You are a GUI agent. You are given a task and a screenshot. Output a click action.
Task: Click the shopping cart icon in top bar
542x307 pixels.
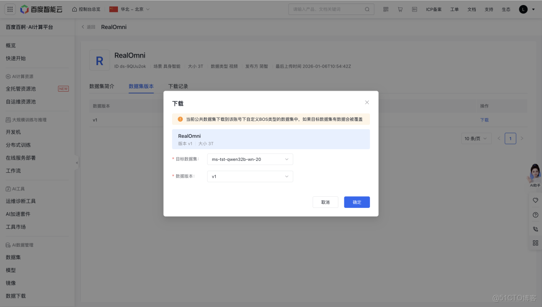pos(400,9)
